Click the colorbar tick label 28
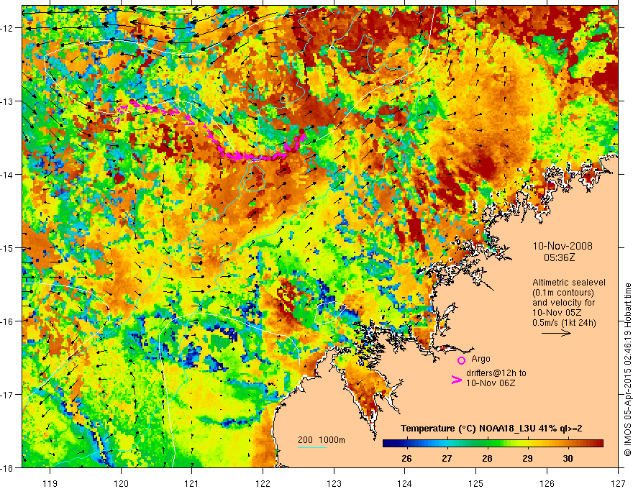This screenshot has width=633, height=489. (x=487, y=459)
